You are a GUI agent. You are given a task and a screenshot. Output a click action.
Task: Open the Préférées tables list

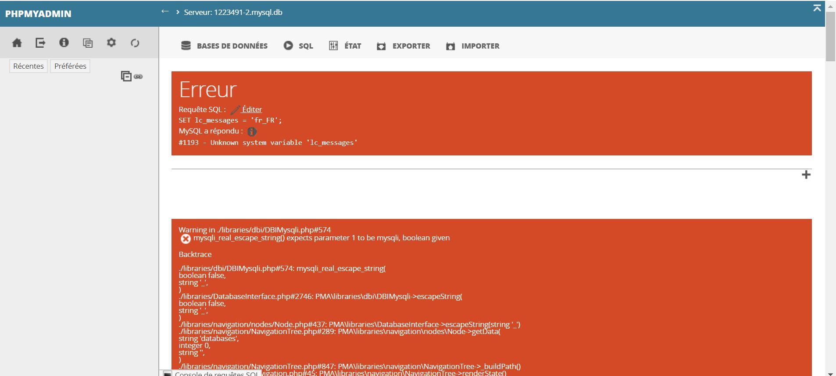pyautogui.click(x=70, y=66)
